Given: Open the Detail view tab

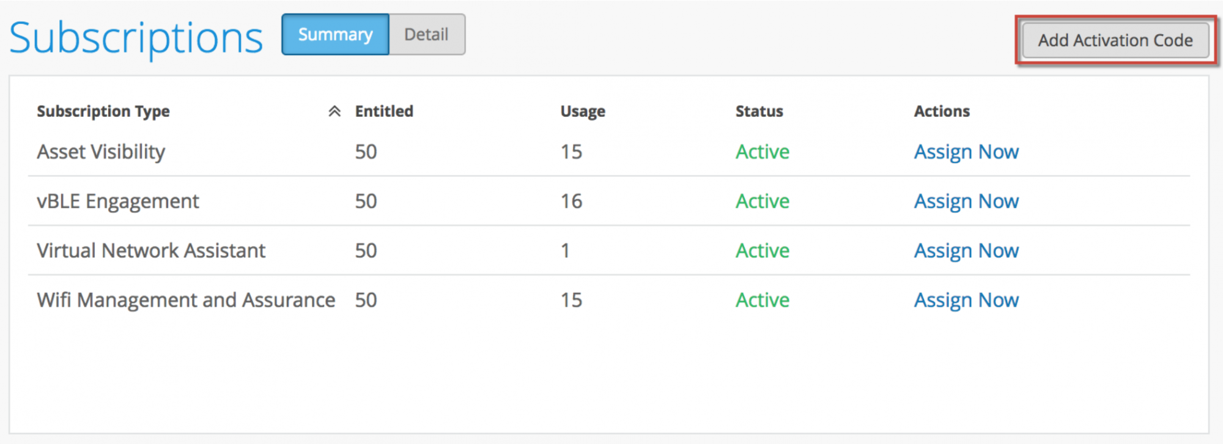Looking at the screenshot, I should tap(426, 35).
